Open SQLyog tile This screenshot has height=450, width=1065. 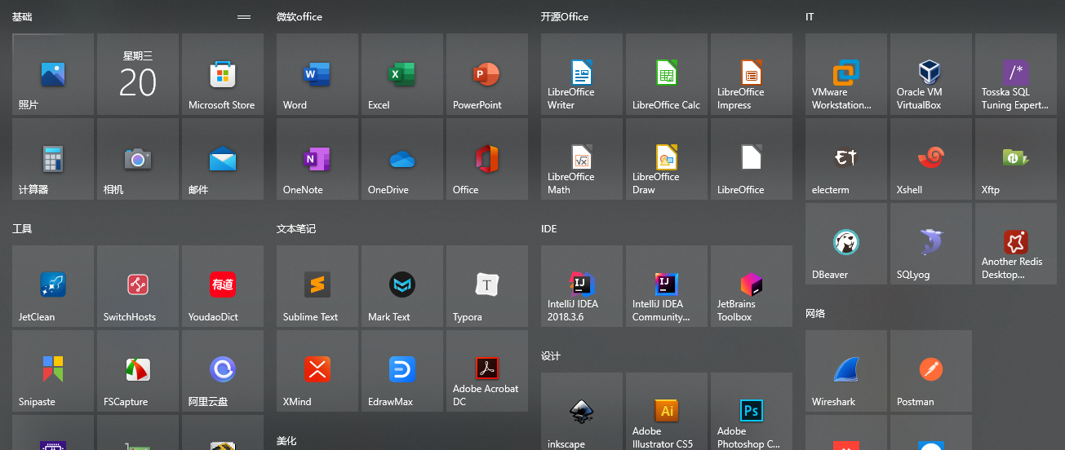click(931, 244)
